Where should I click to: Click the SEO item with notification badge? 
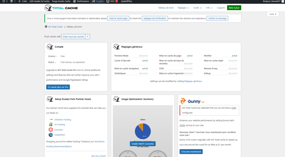[x=112, y=1]
